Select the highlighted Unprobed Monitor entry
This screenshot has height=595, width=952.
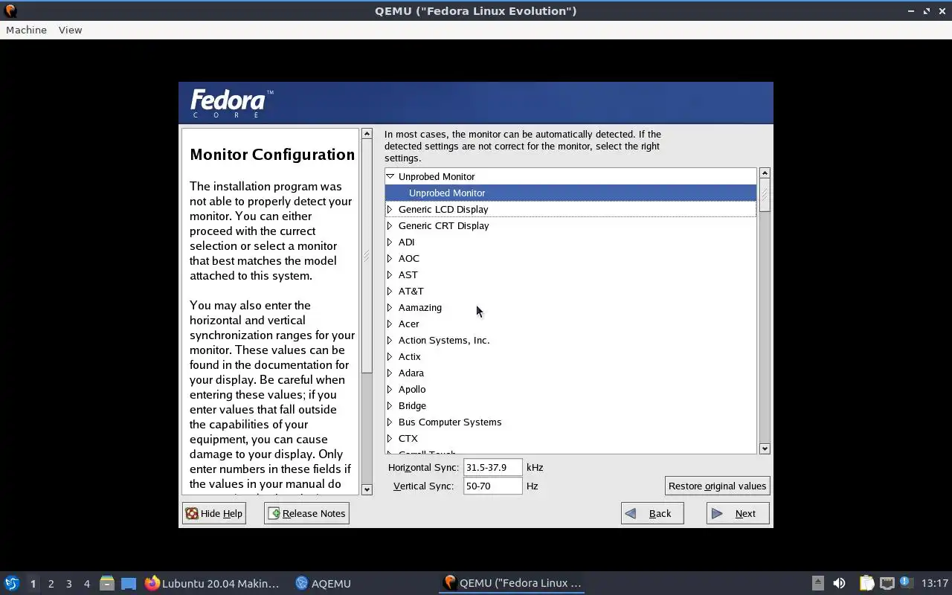(x=570, y=193)
